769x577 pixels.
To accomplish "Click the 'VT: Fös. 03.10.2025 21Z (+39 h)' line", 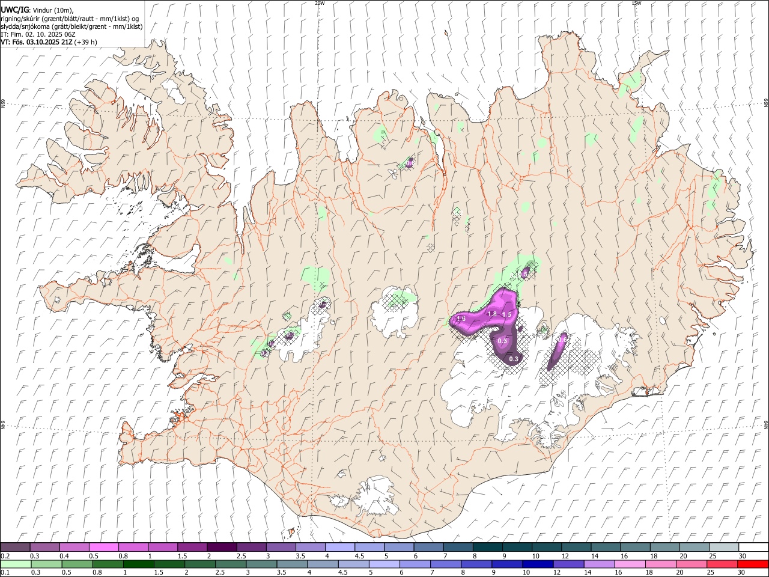I will click(x=49, y=42).
